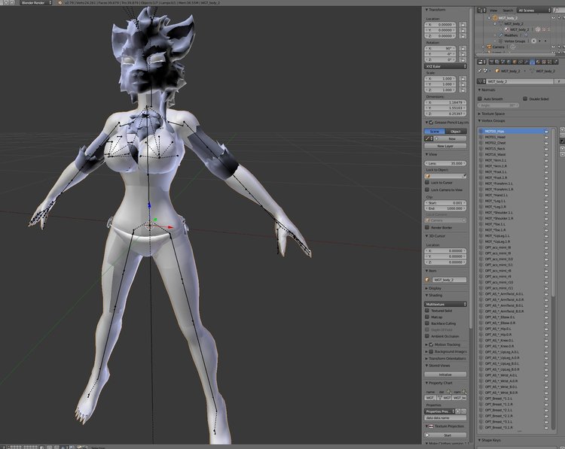Open the Scene properties tab icon
565x449 pixels.
pyautogui.click(x=503, y=62)
